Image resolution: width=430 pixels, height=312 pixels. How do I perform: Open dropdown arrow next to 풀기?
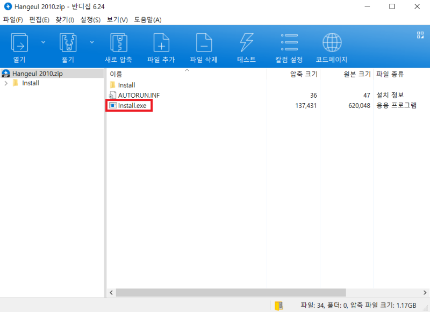click(92, 42)
